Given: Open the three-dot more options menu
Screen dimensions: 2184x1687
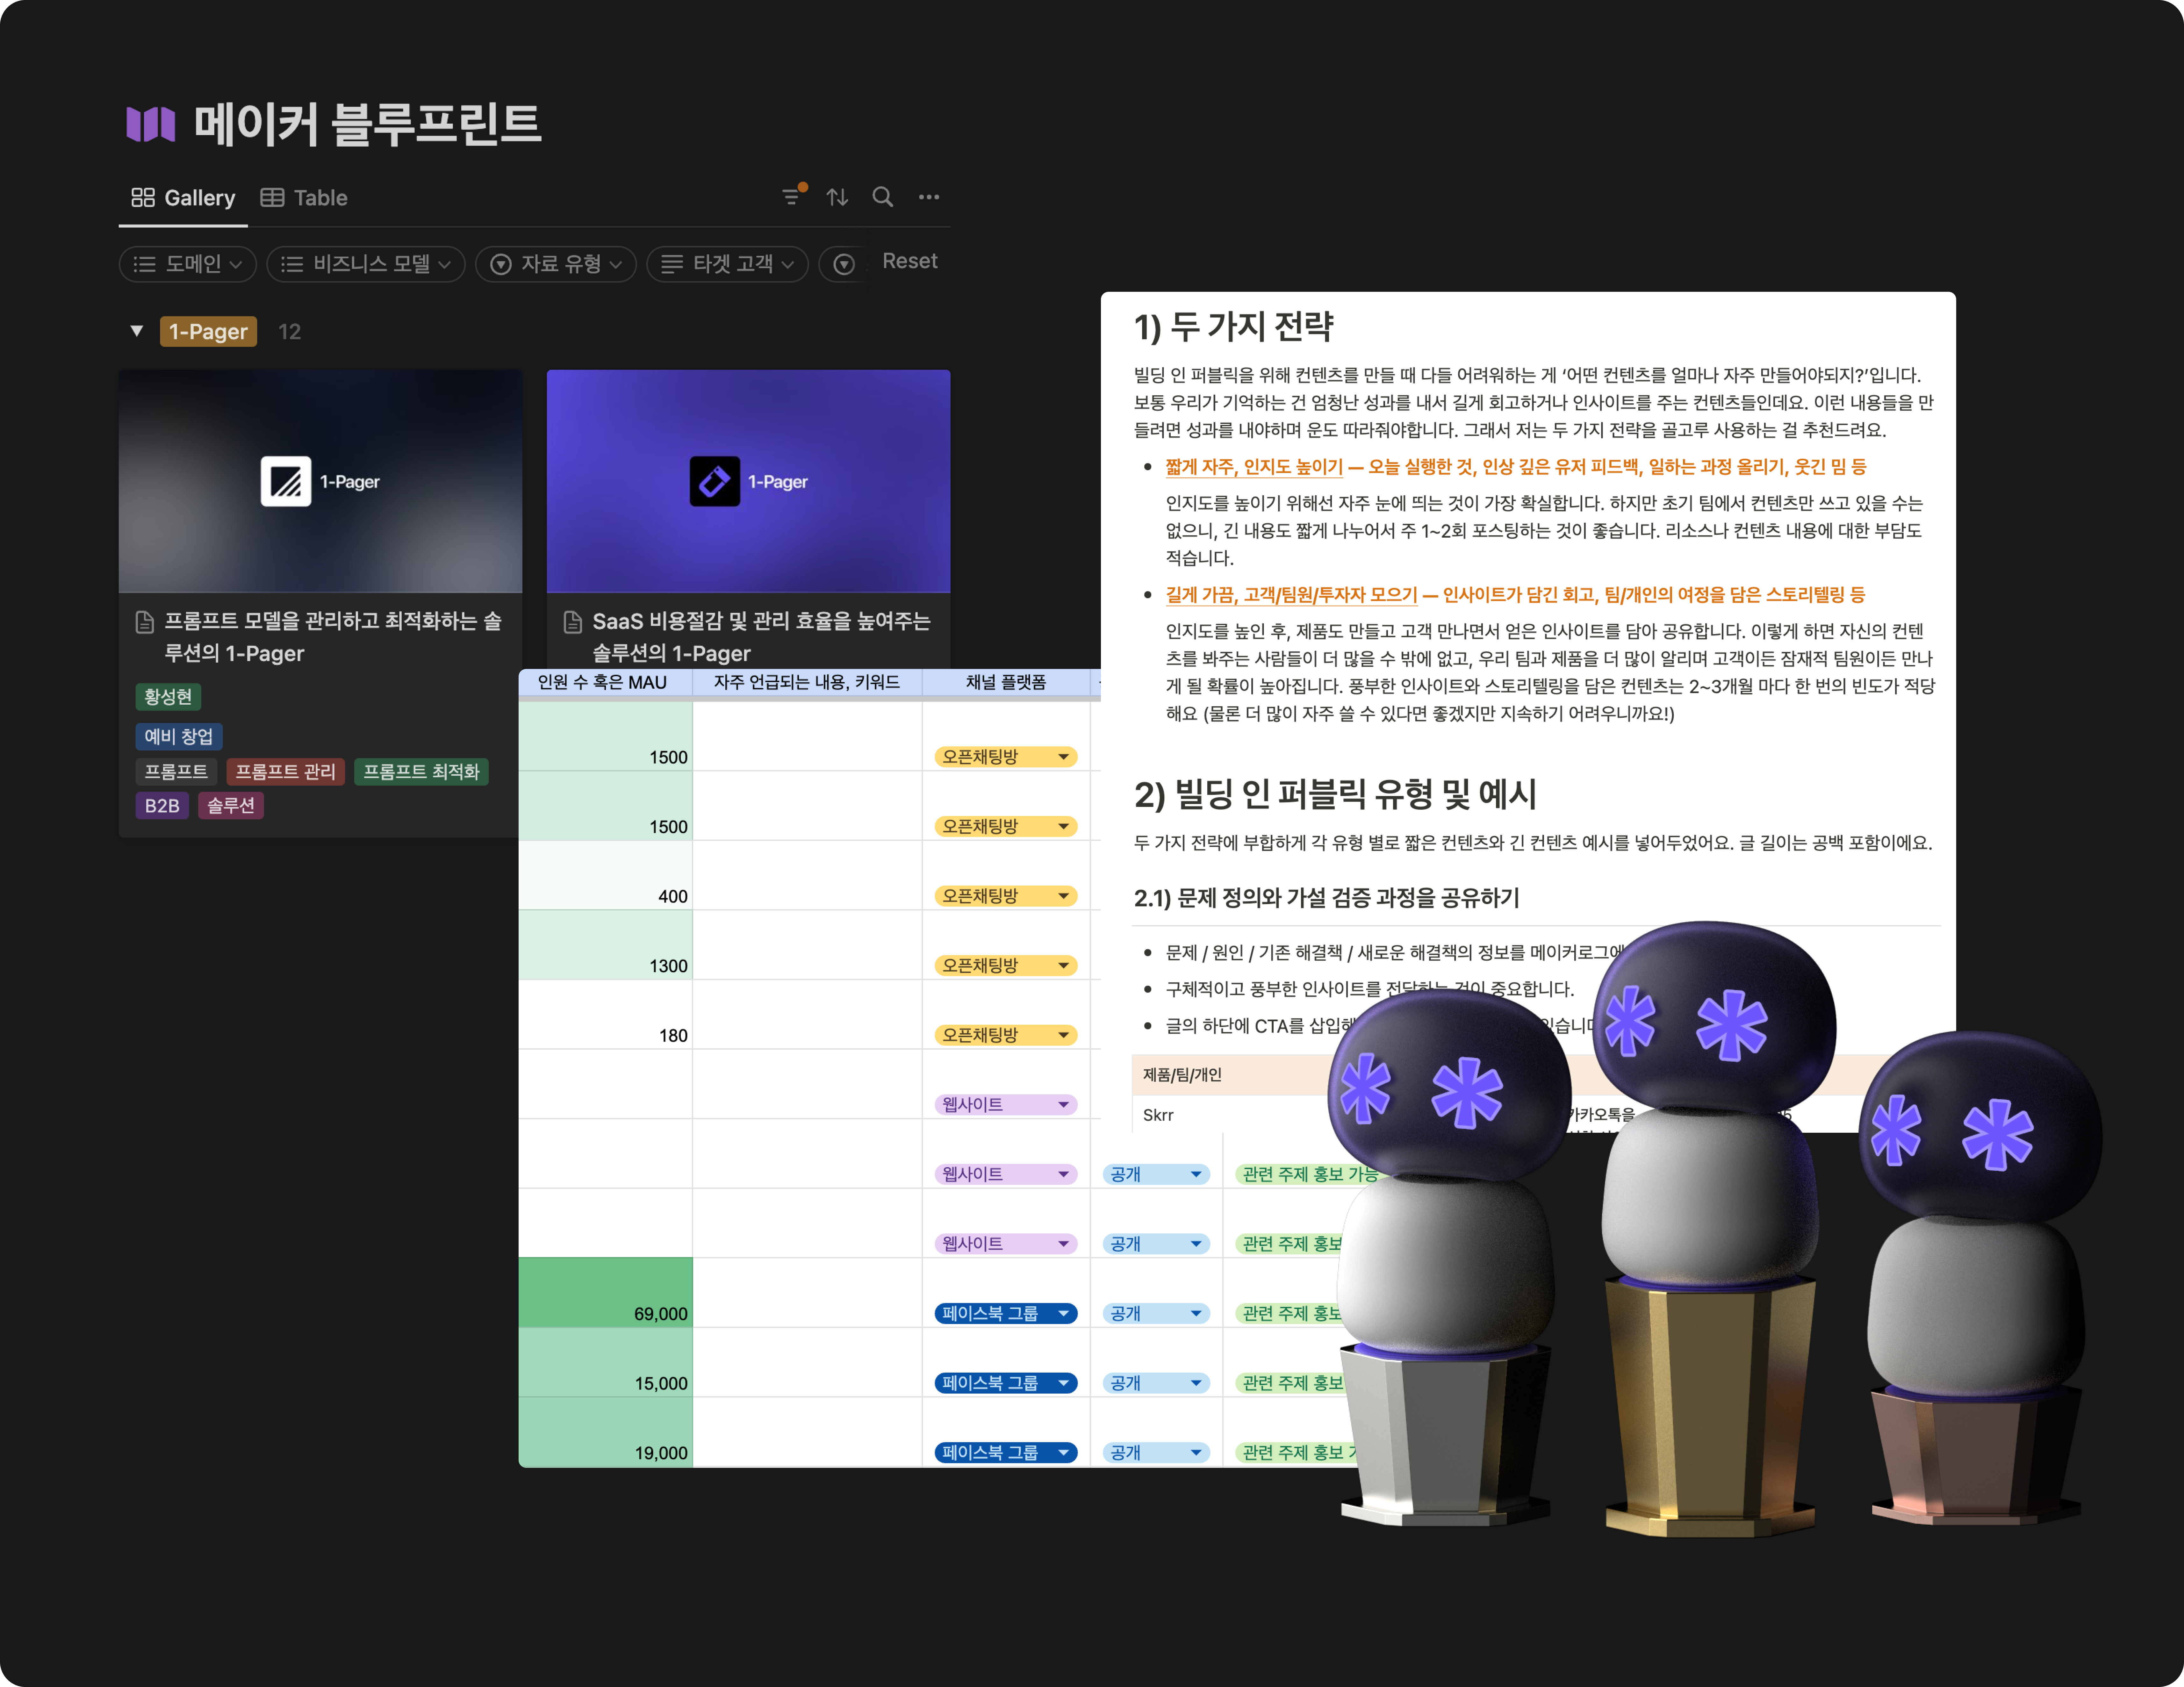Looking at the screenshot, I should (x=929, y=197).
